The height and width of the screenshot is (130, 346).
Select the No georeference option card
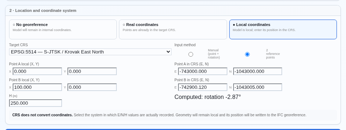click(63, 29)
